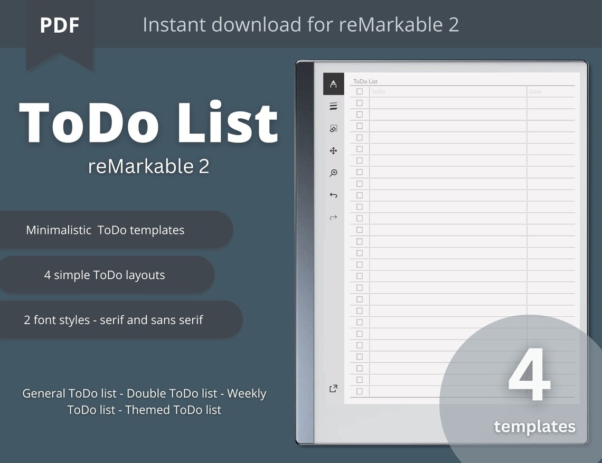Select the pen tool in the sidebar
Image resolution: width=602 pixels, height=463 pixels.
(x=333, y=83)
